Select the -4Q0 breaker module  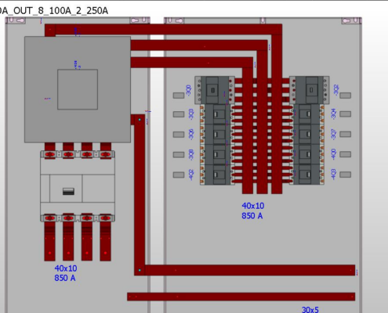(x=309, y=154)
